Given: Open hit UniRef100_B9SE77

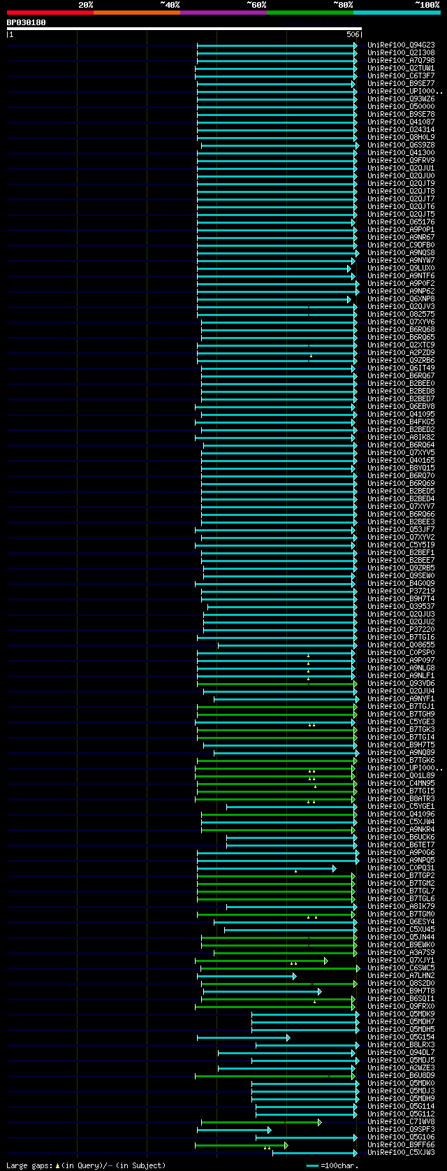Looking at the screenshot, I should click(x=401, y=84).
